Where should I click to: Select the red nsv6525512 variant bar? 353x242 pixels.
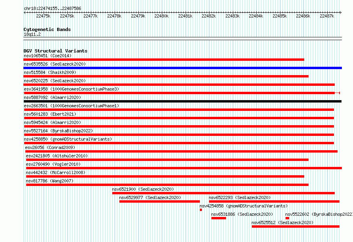295,227
